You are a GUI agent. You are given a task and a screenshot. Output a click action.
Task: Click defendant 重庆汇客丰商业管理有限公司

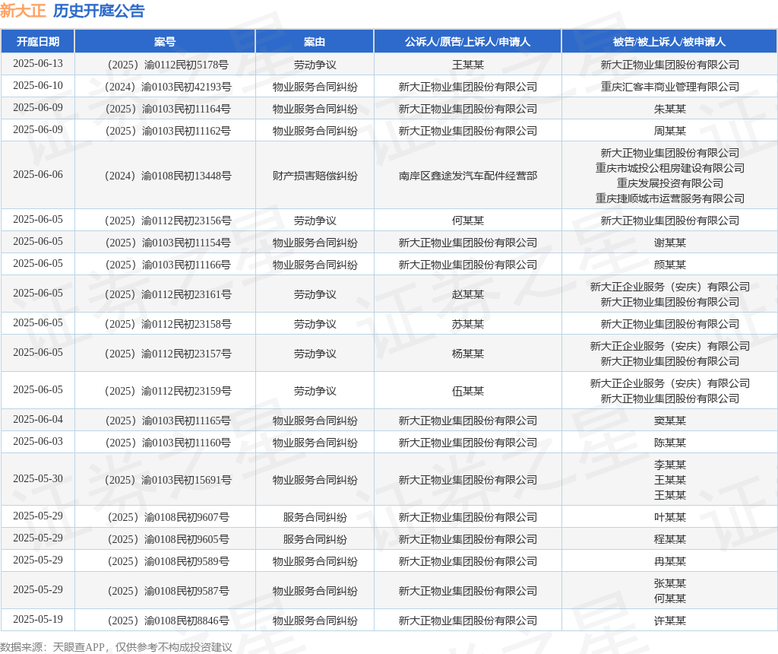click(x=669, y=87)
